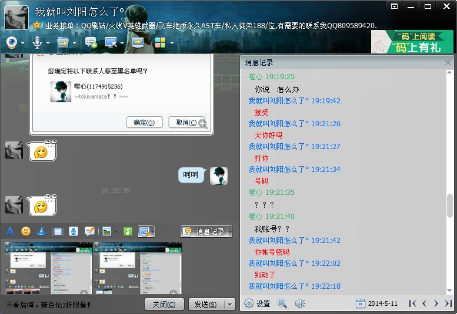Click the send file folder icon

click(x=62, y=42)
